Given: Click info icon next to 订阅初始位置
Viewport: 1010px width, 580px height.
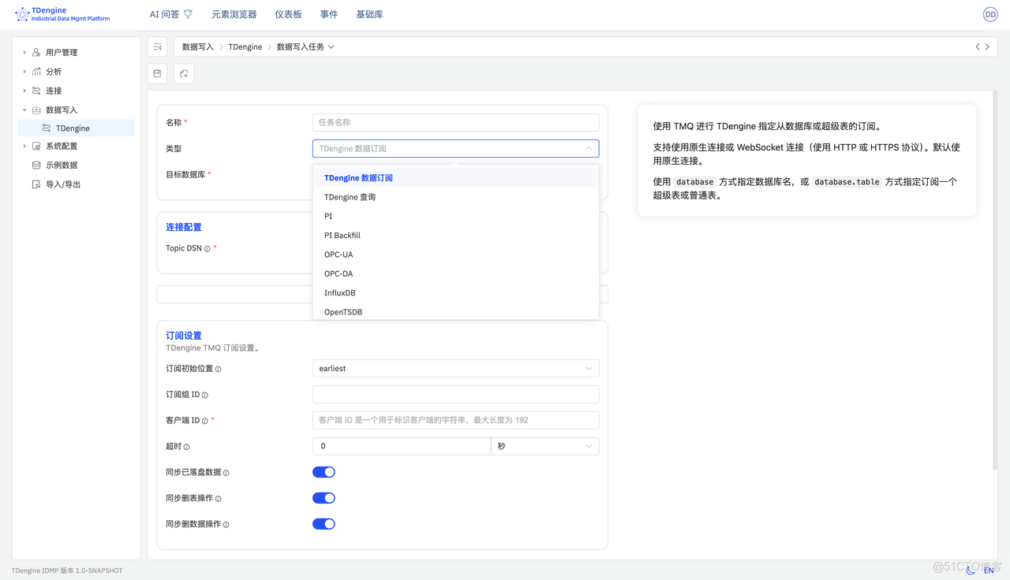Looking at the screenshot, I should coord(219,369).
